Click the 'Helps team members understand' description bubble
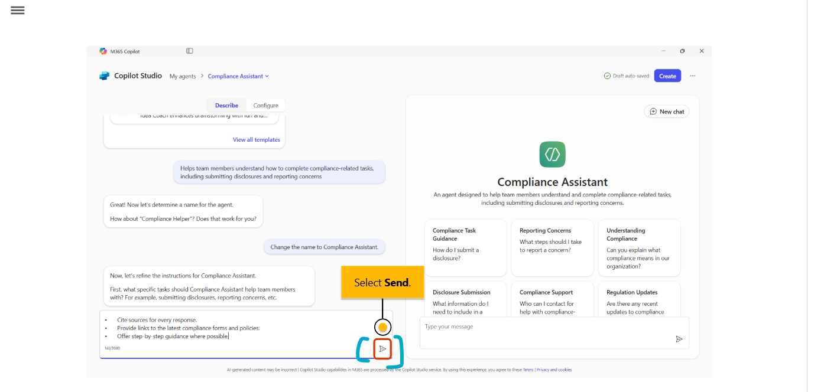 coord(279,172)
